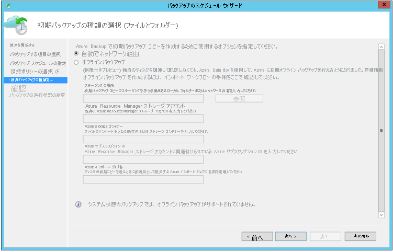Image resolution: width=393 pixels, height=252 pixels.
Task: Click the < 前へ button
Action: (x=257, y=236)
